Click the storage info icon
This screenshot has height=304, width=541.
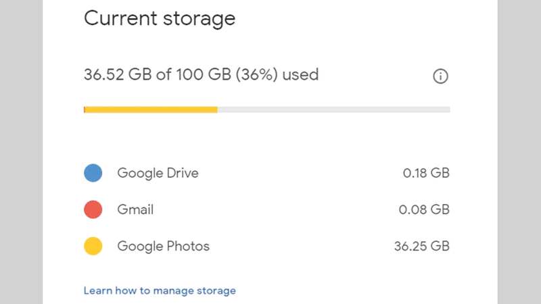440,76
